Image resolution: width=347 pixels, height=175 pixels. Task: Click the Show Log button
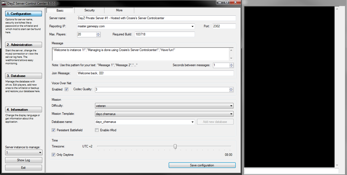tap(24, 160)
